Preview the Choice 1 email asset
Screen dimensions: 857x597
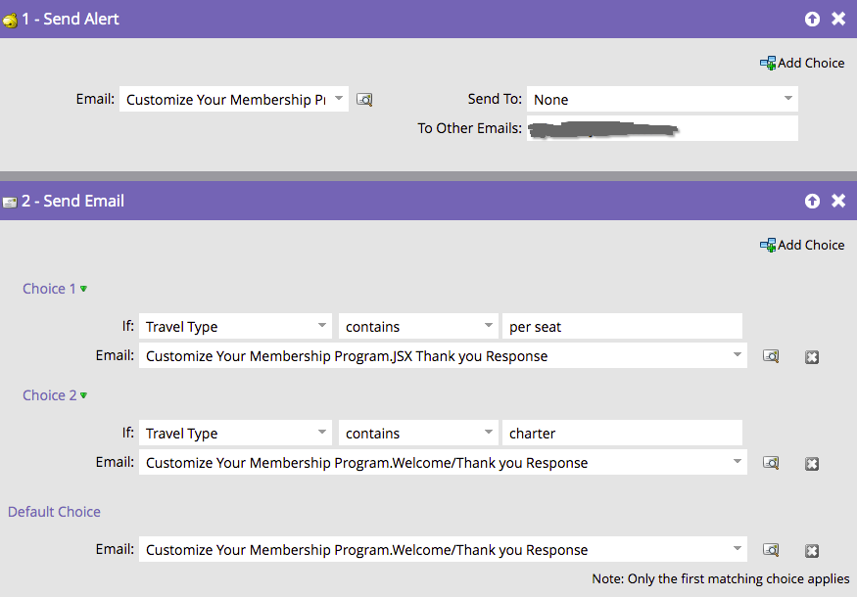click(772, 356)
